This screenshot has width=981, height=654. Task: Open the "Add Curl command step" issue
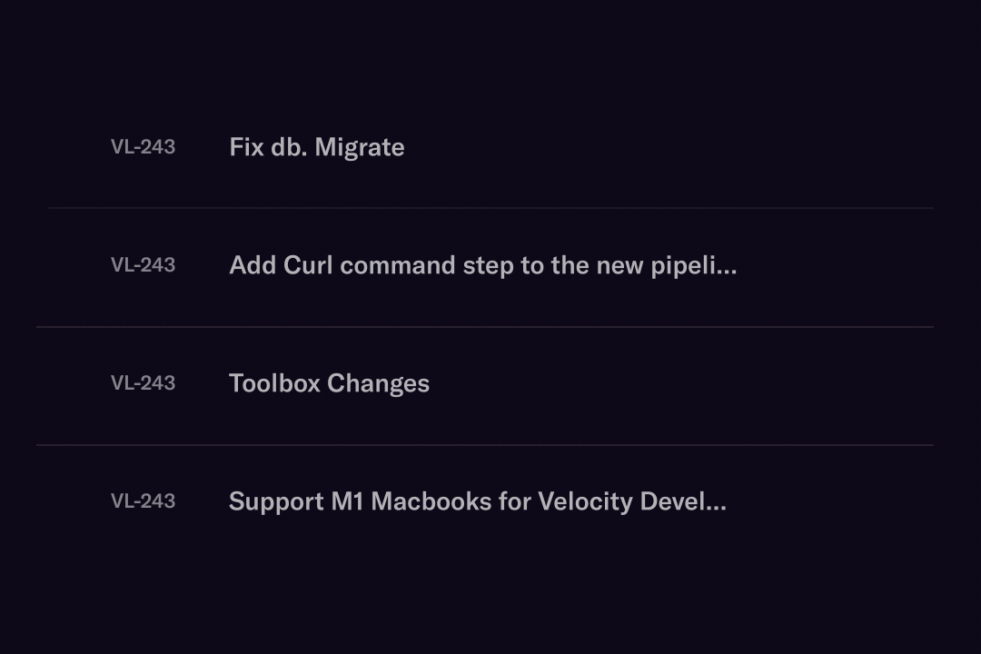[481, 265]
